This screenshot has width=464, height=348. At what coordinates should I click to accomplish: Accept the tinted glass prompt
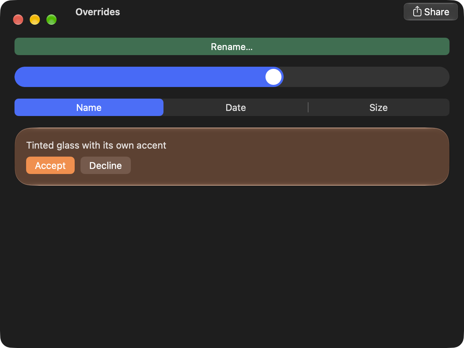tap(50, 165)
